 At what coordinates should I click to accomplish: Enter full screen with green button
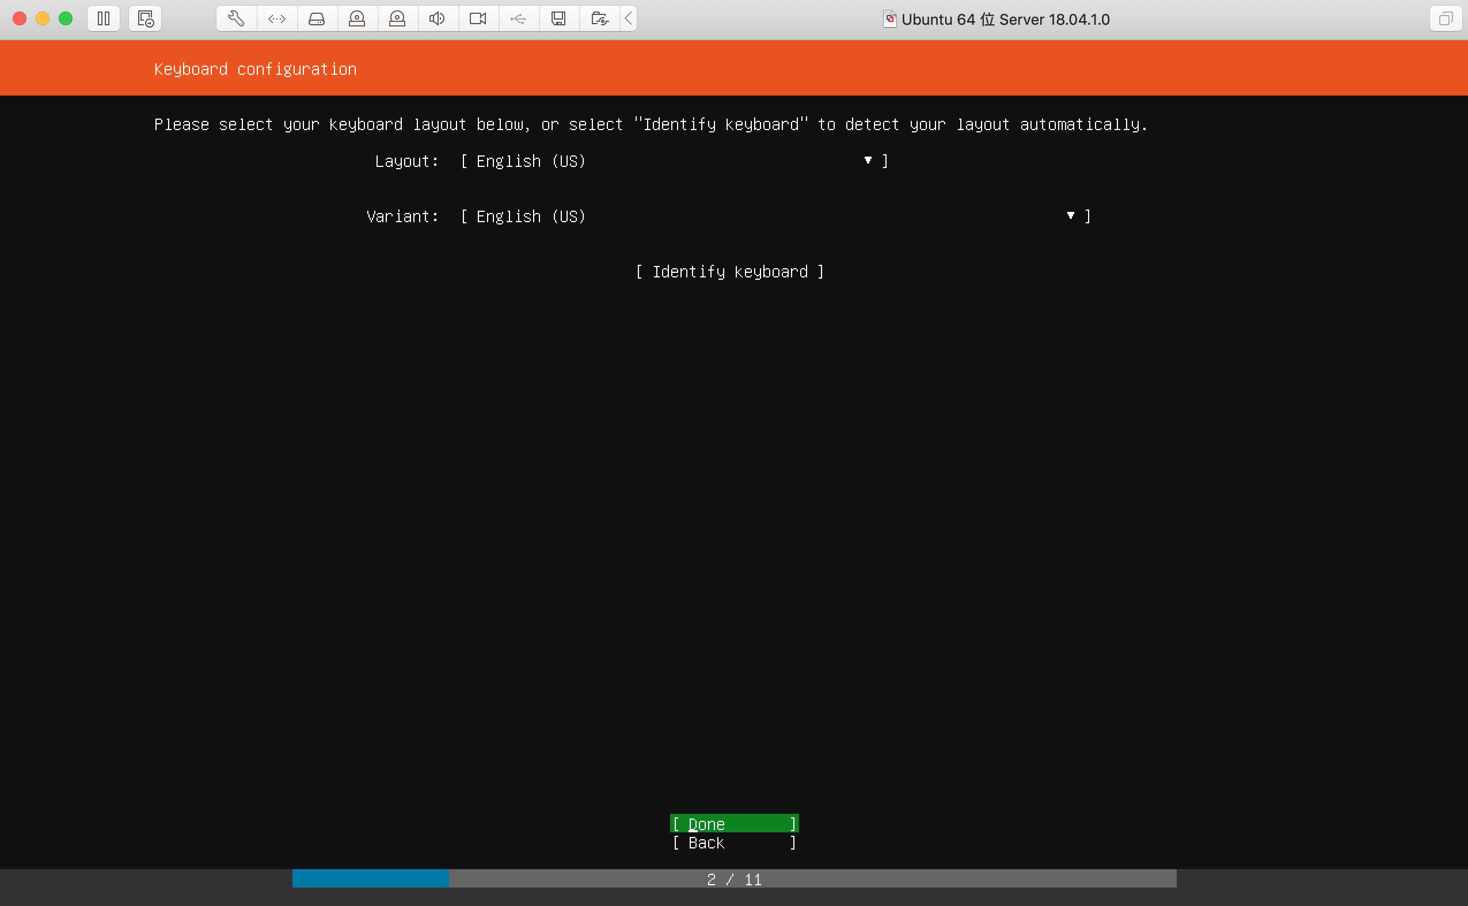tap(66, 18)
